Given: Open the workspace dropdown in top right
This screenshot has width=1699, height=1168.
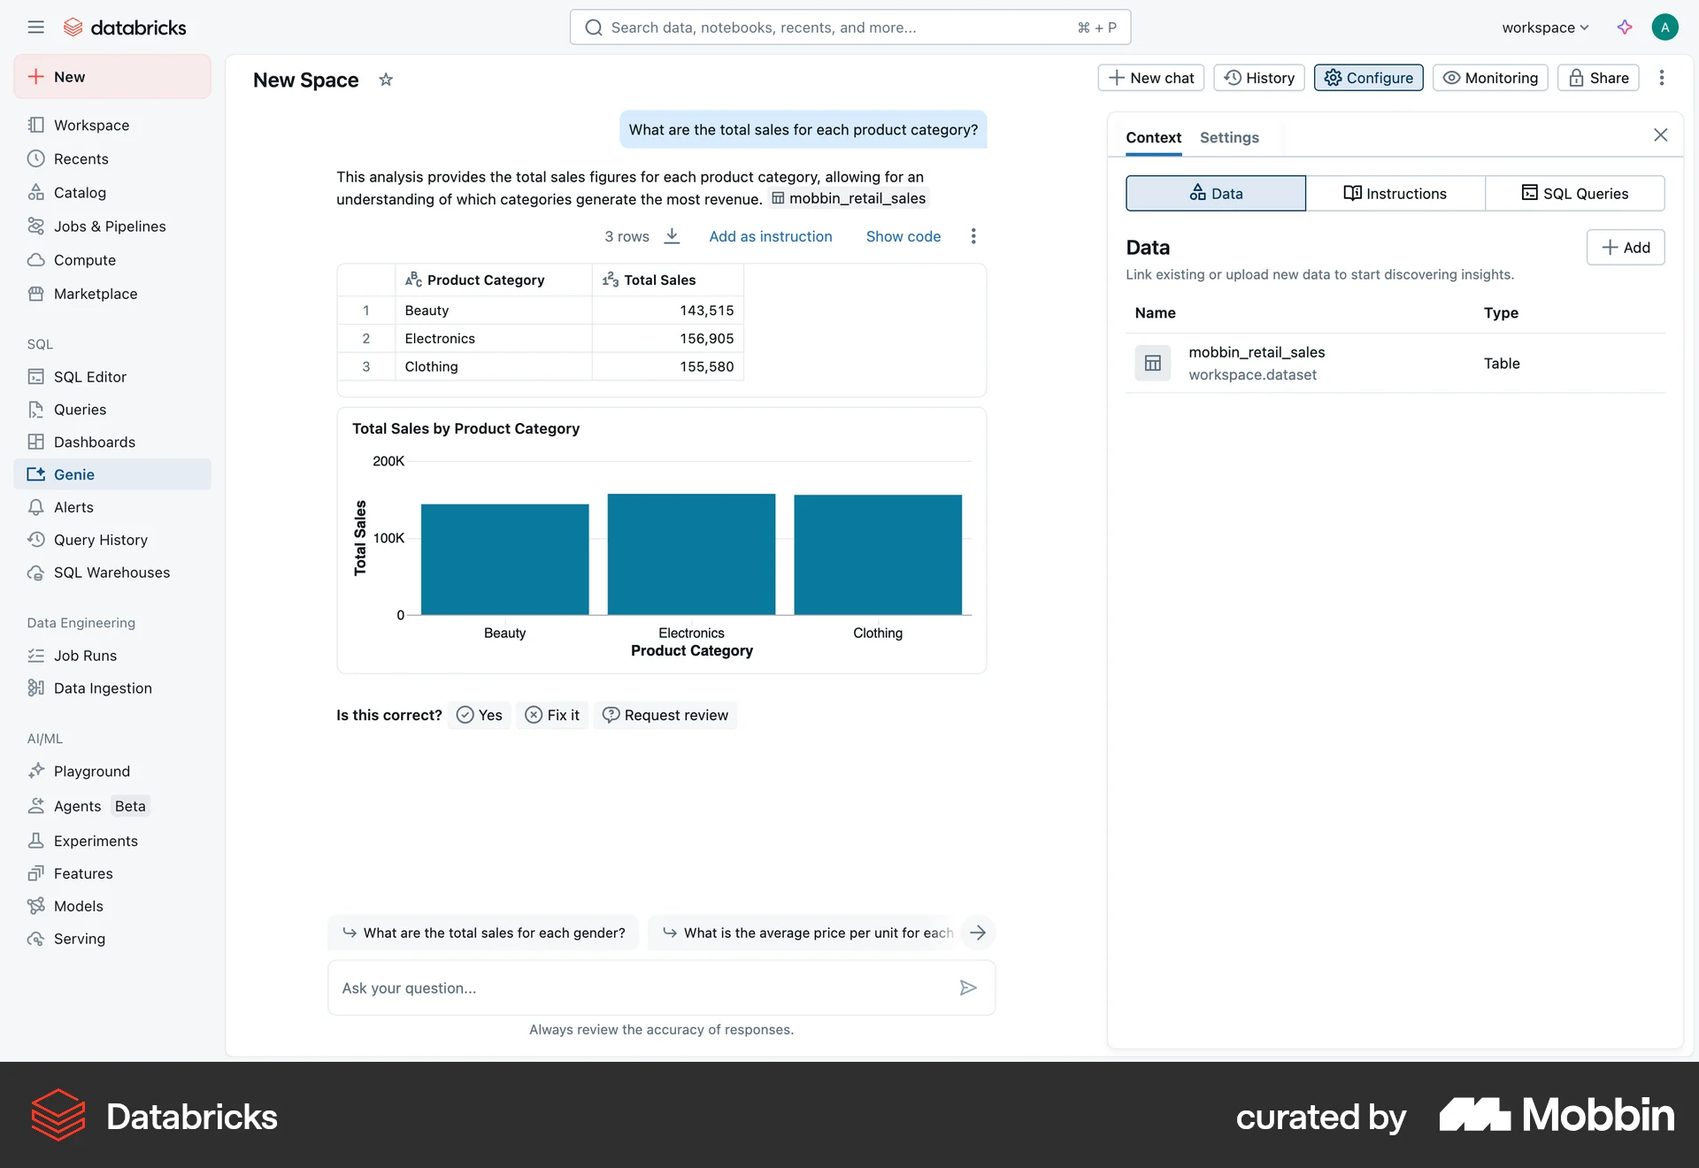Looking at the screenshot, I should click(1544, 27).
